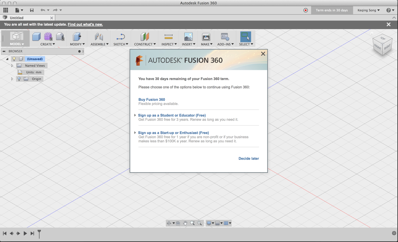
Task: Collapse the (Unsaved) tree node
Action: point(7,59)
